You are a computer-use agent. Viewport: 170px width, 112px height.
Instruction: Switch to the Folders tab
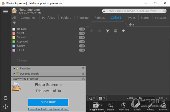pyautogui.click(x=66, y=18)
